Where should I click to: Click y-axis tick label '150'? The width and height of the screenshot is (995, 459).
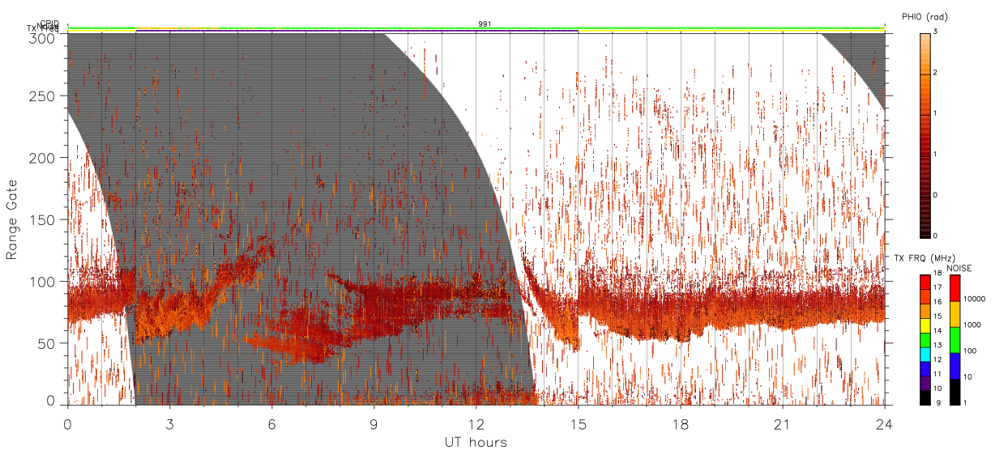tap(43, 219)
